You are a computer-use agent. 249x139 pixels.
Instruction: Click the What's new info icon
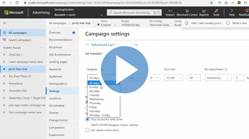pyautogui.click(x=228, y=23)
